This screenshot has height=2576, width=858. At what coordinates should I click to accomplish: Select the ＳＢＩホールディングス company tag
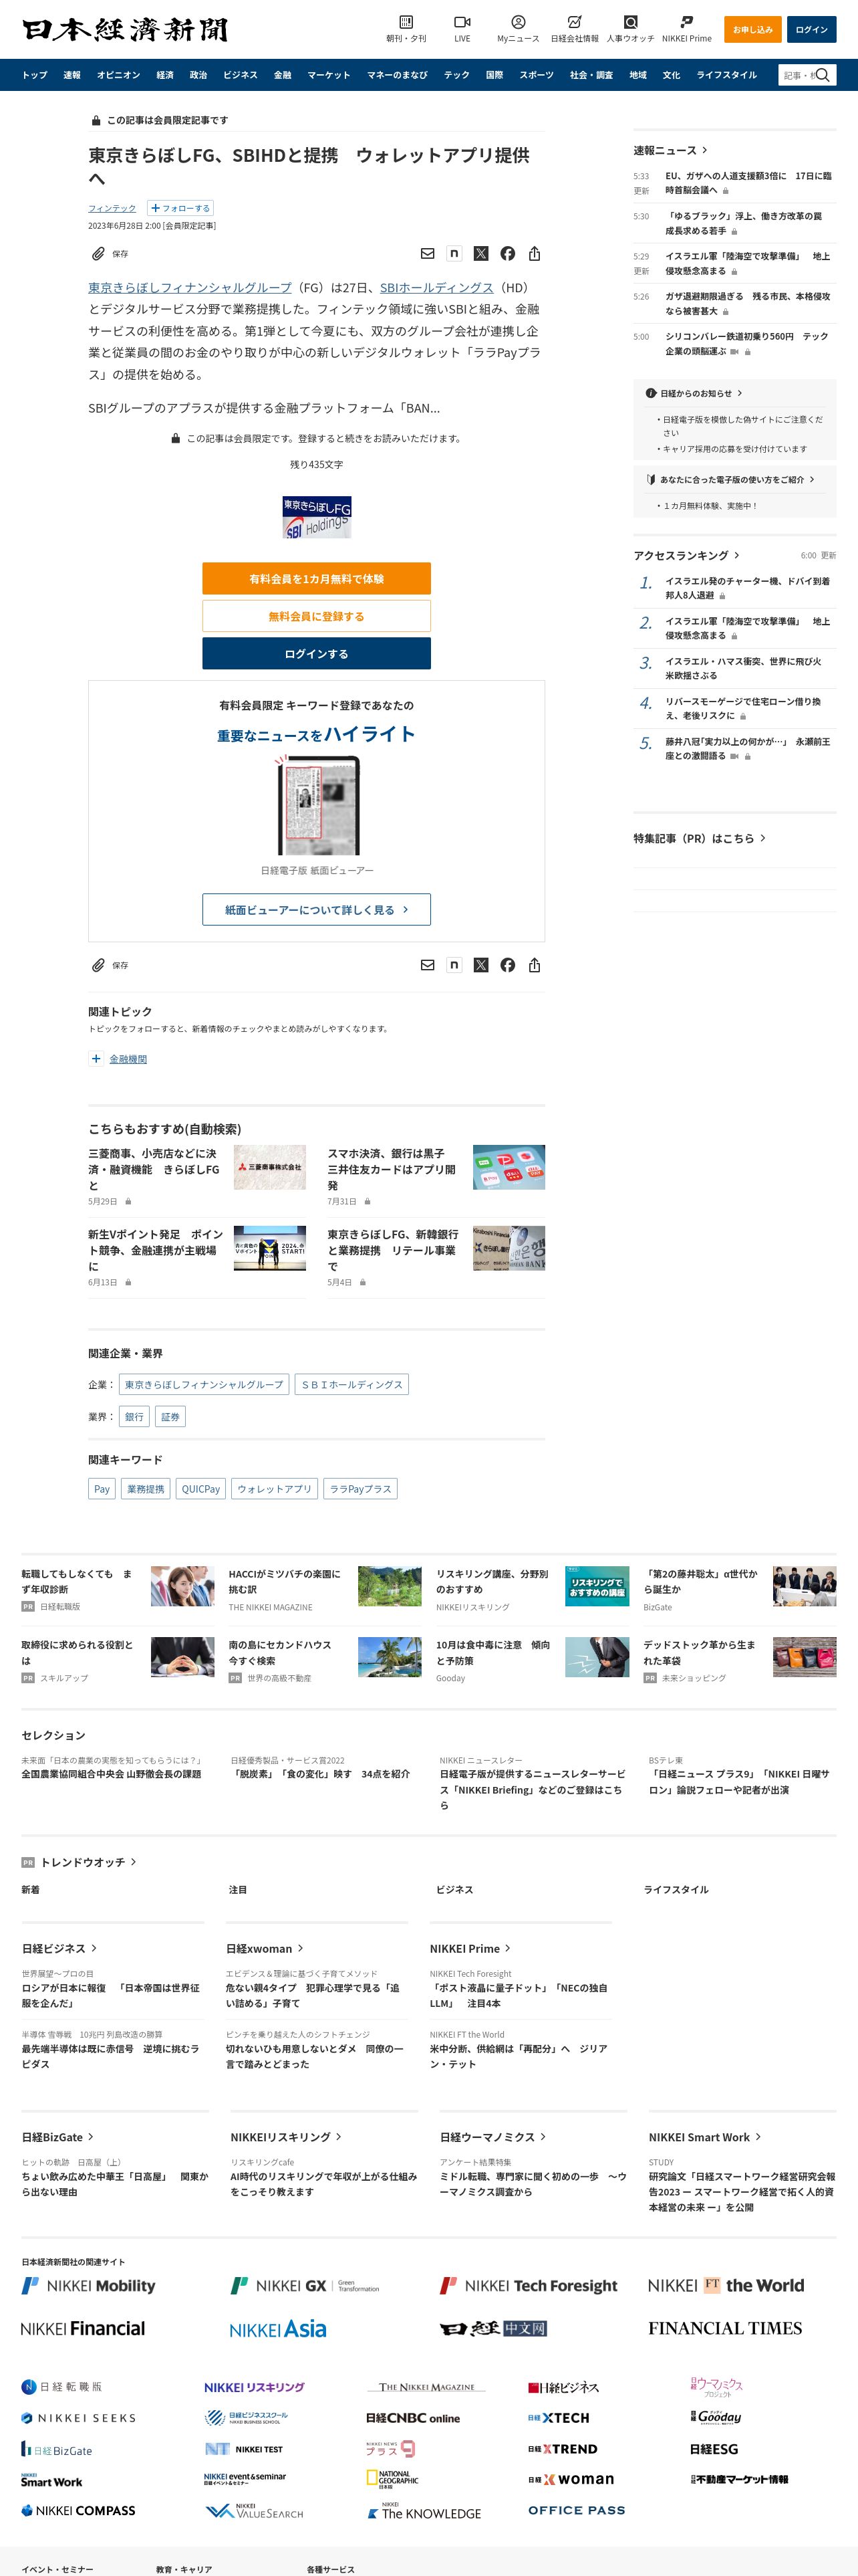point(353,1385)
